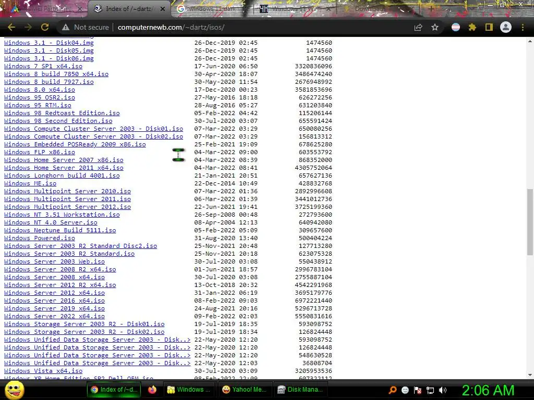Switch to the 'Windows 11 Wa...' tab
This screenshot has height=400, width=534.
(x=295, y=9)
